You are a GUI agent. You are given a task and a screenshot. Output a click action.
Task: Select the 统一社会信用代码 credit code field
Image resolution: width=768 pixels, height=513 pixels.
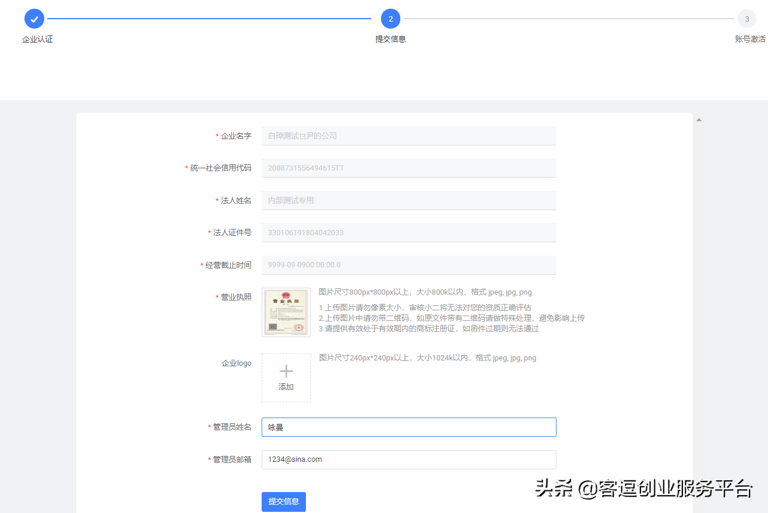coord(408,168)
